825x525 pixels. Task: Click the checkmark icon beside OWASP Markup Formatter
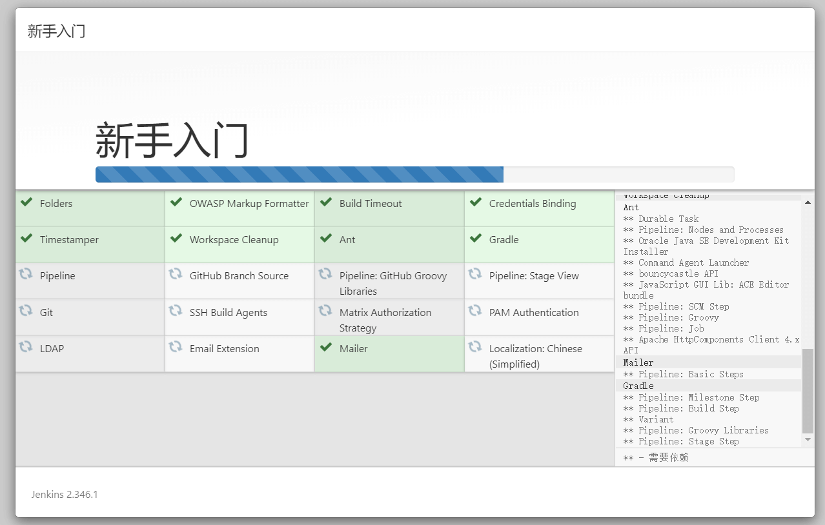[176, 203]
